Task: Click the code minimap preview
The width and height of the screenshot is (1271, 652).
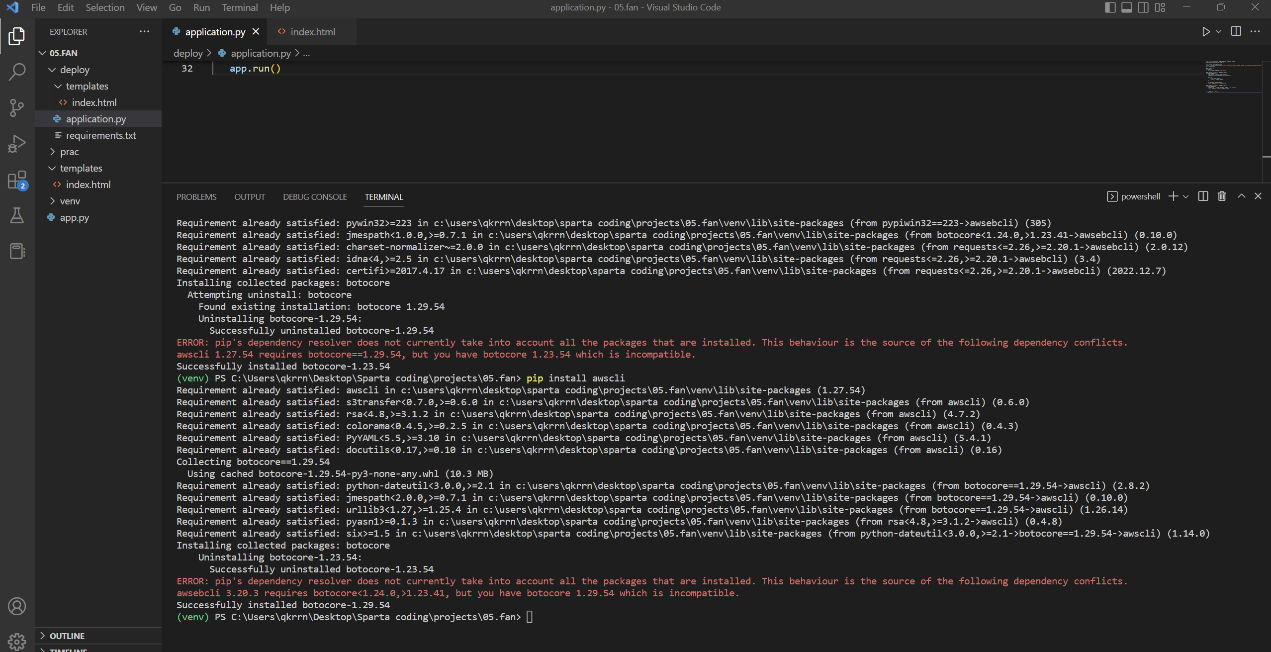Action: pyautogui.click(x=1233, y=77)
